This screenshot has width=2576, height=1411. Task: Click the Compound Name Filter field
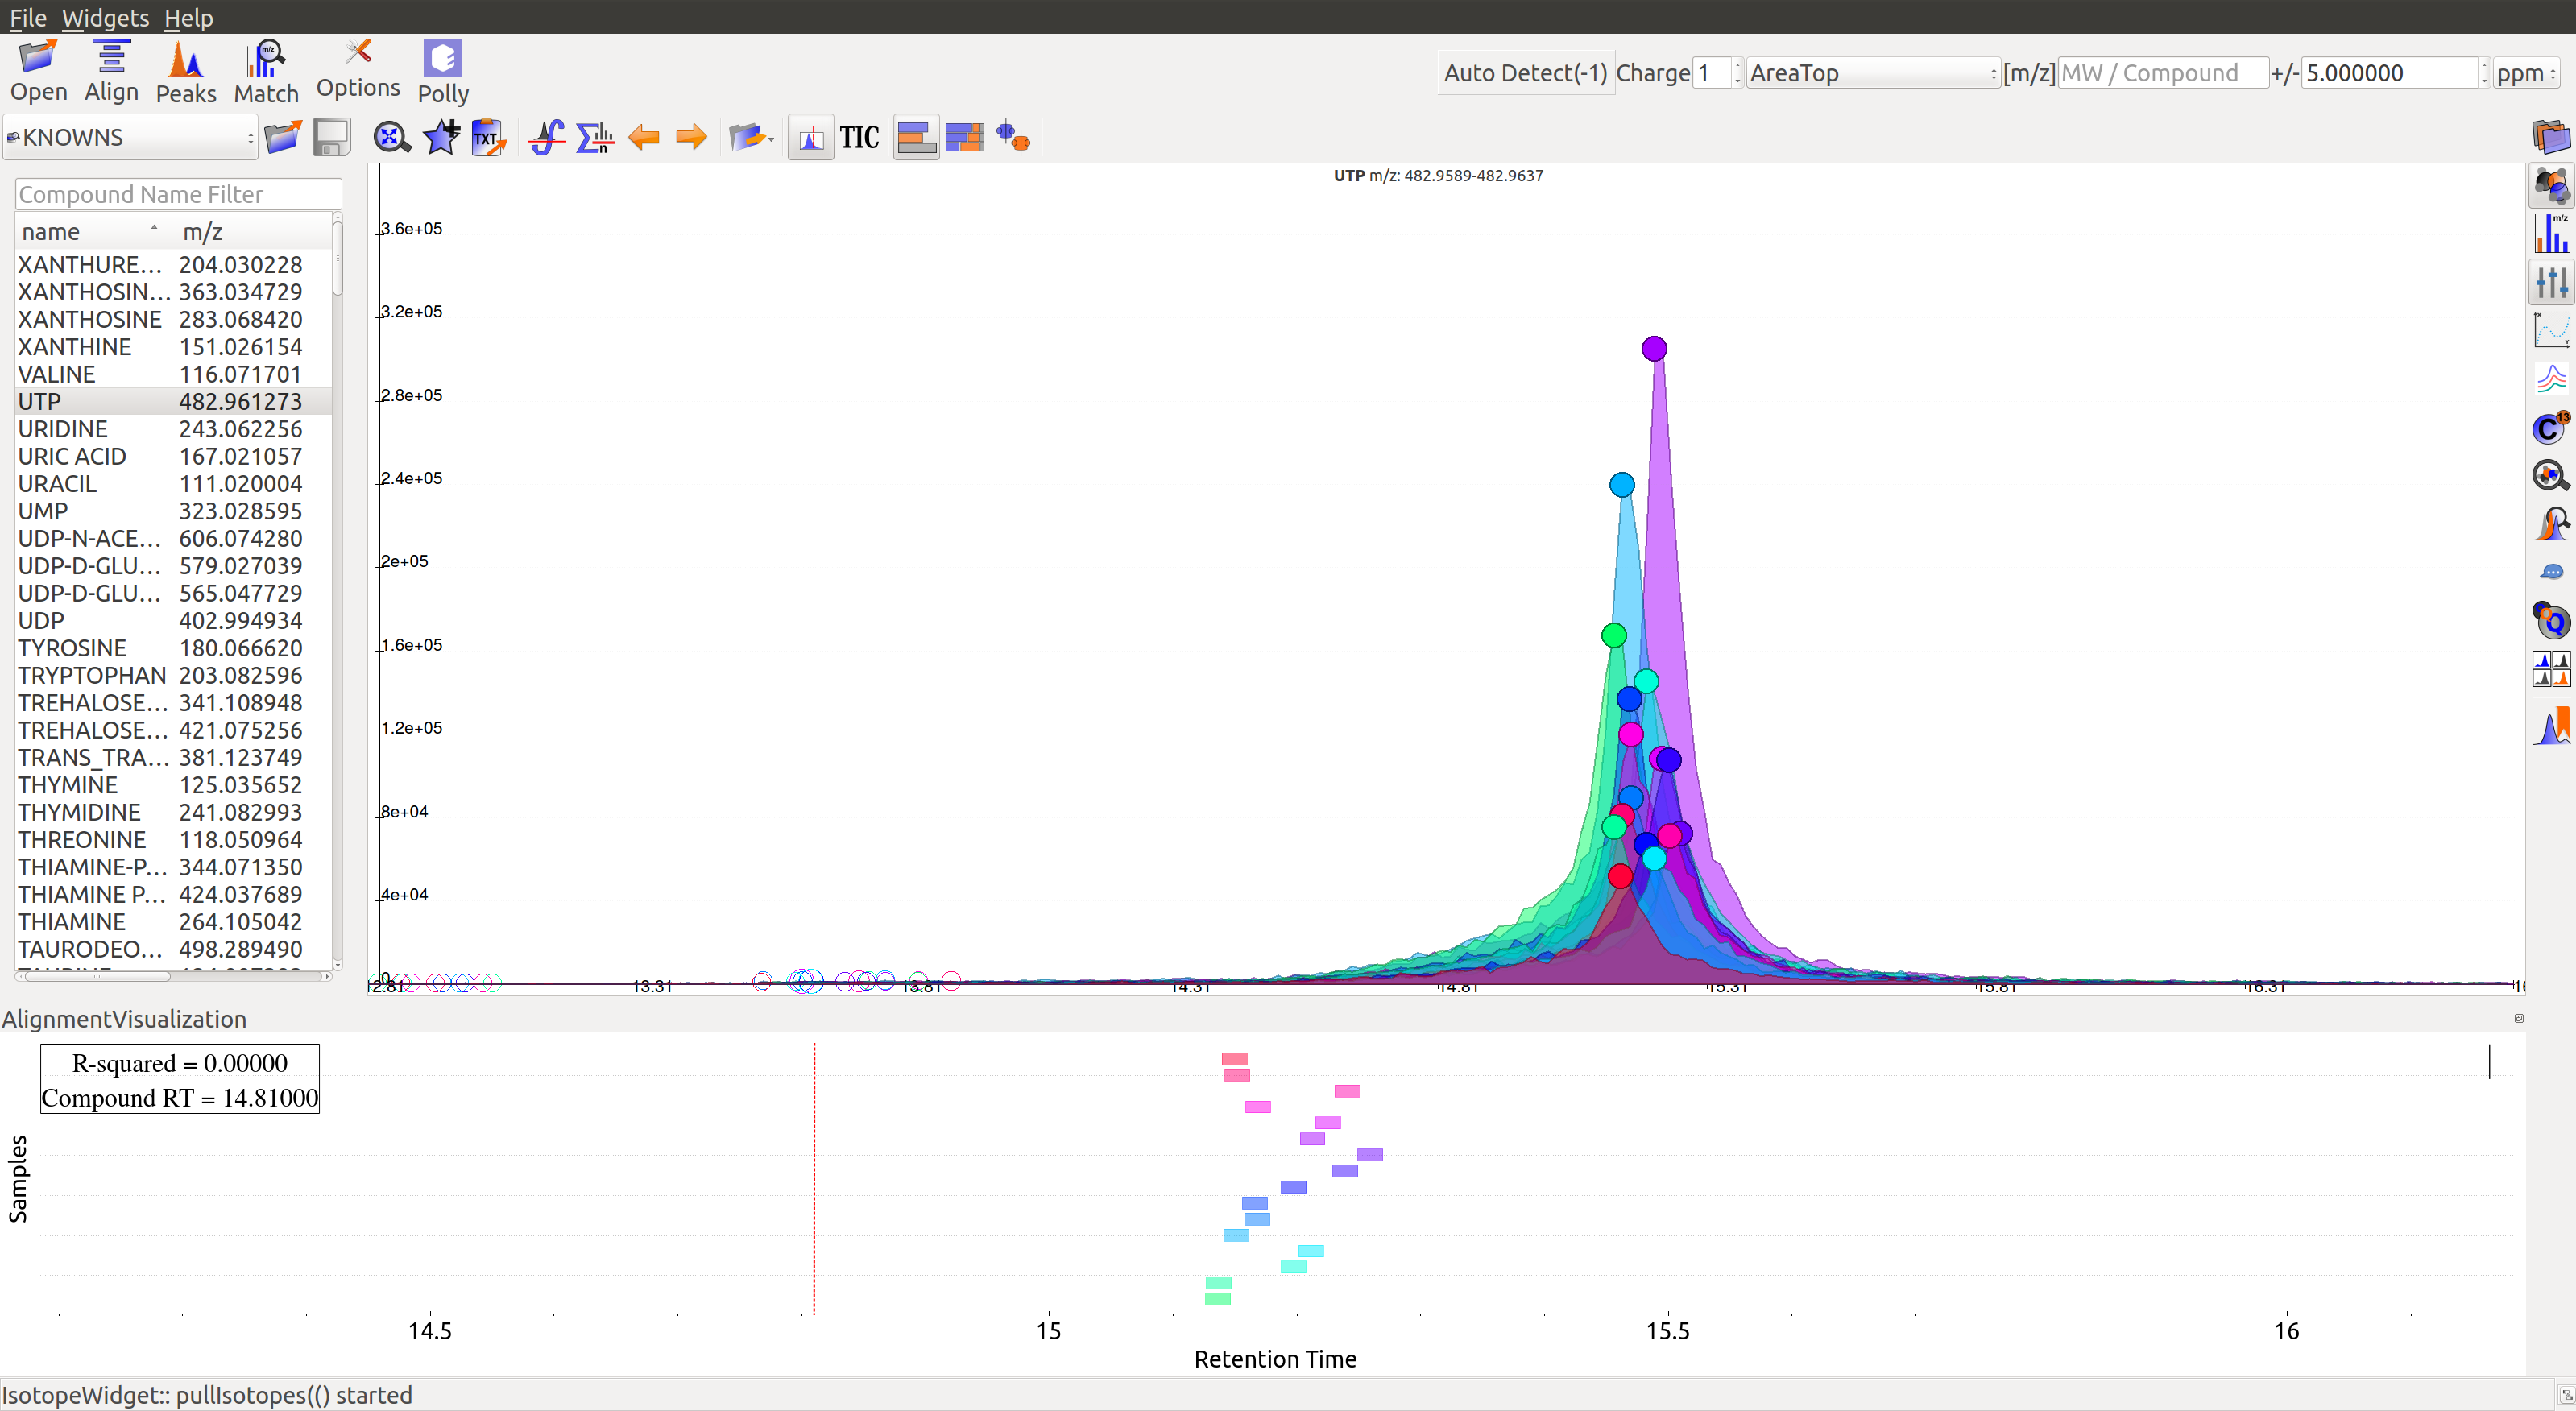tap(178, 194)
